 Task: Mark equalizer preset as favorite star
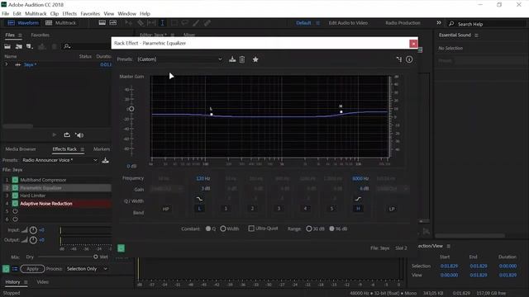[x=255, y=59]
